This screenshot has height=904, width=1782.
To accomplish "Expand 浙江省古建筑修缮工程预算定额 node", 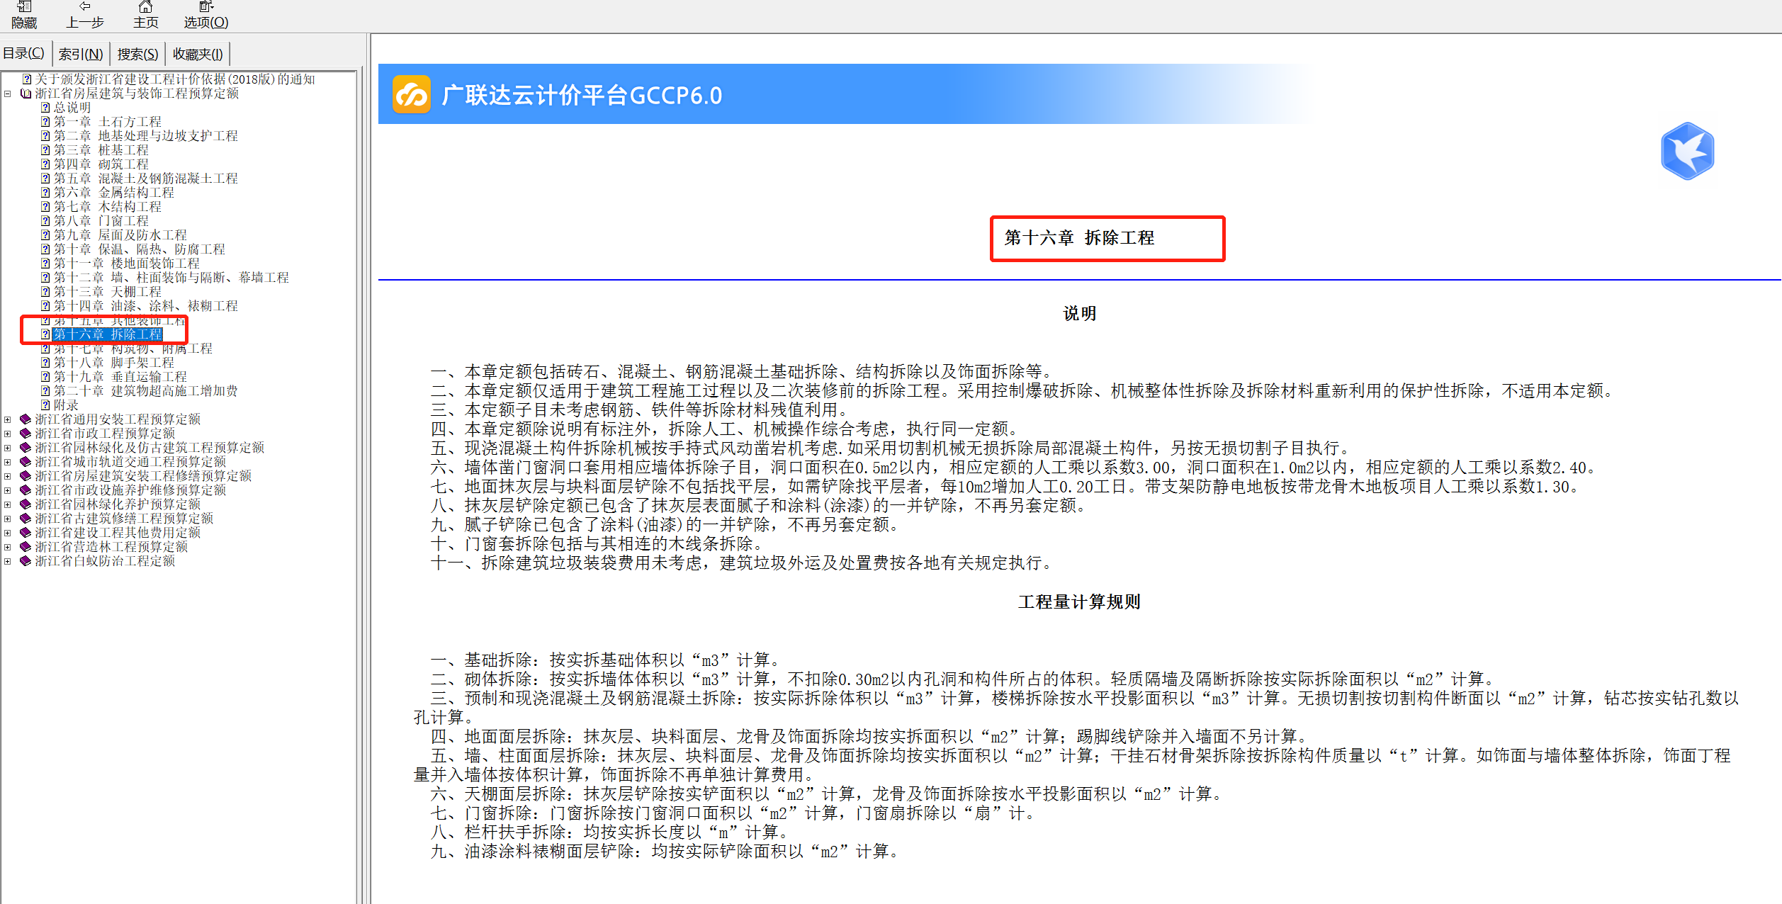I will [7, 519].
